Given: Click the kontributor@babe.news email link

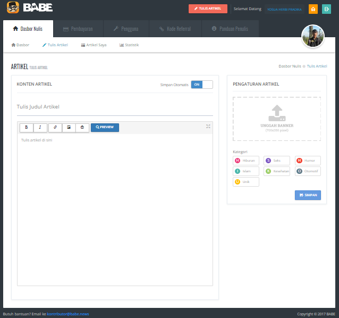Looking at the screenshot, I should click(x=68, y=314).
